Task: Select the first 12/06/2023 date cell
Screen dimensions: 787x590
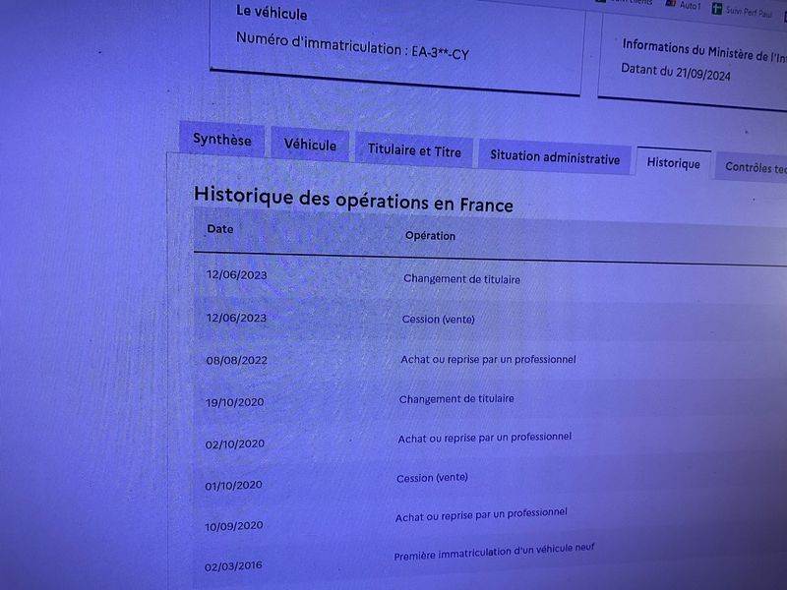Action: point(236,275)
